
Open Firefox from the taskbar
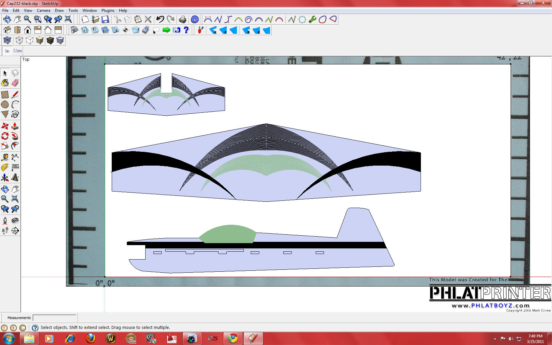[x=90, y=338]
